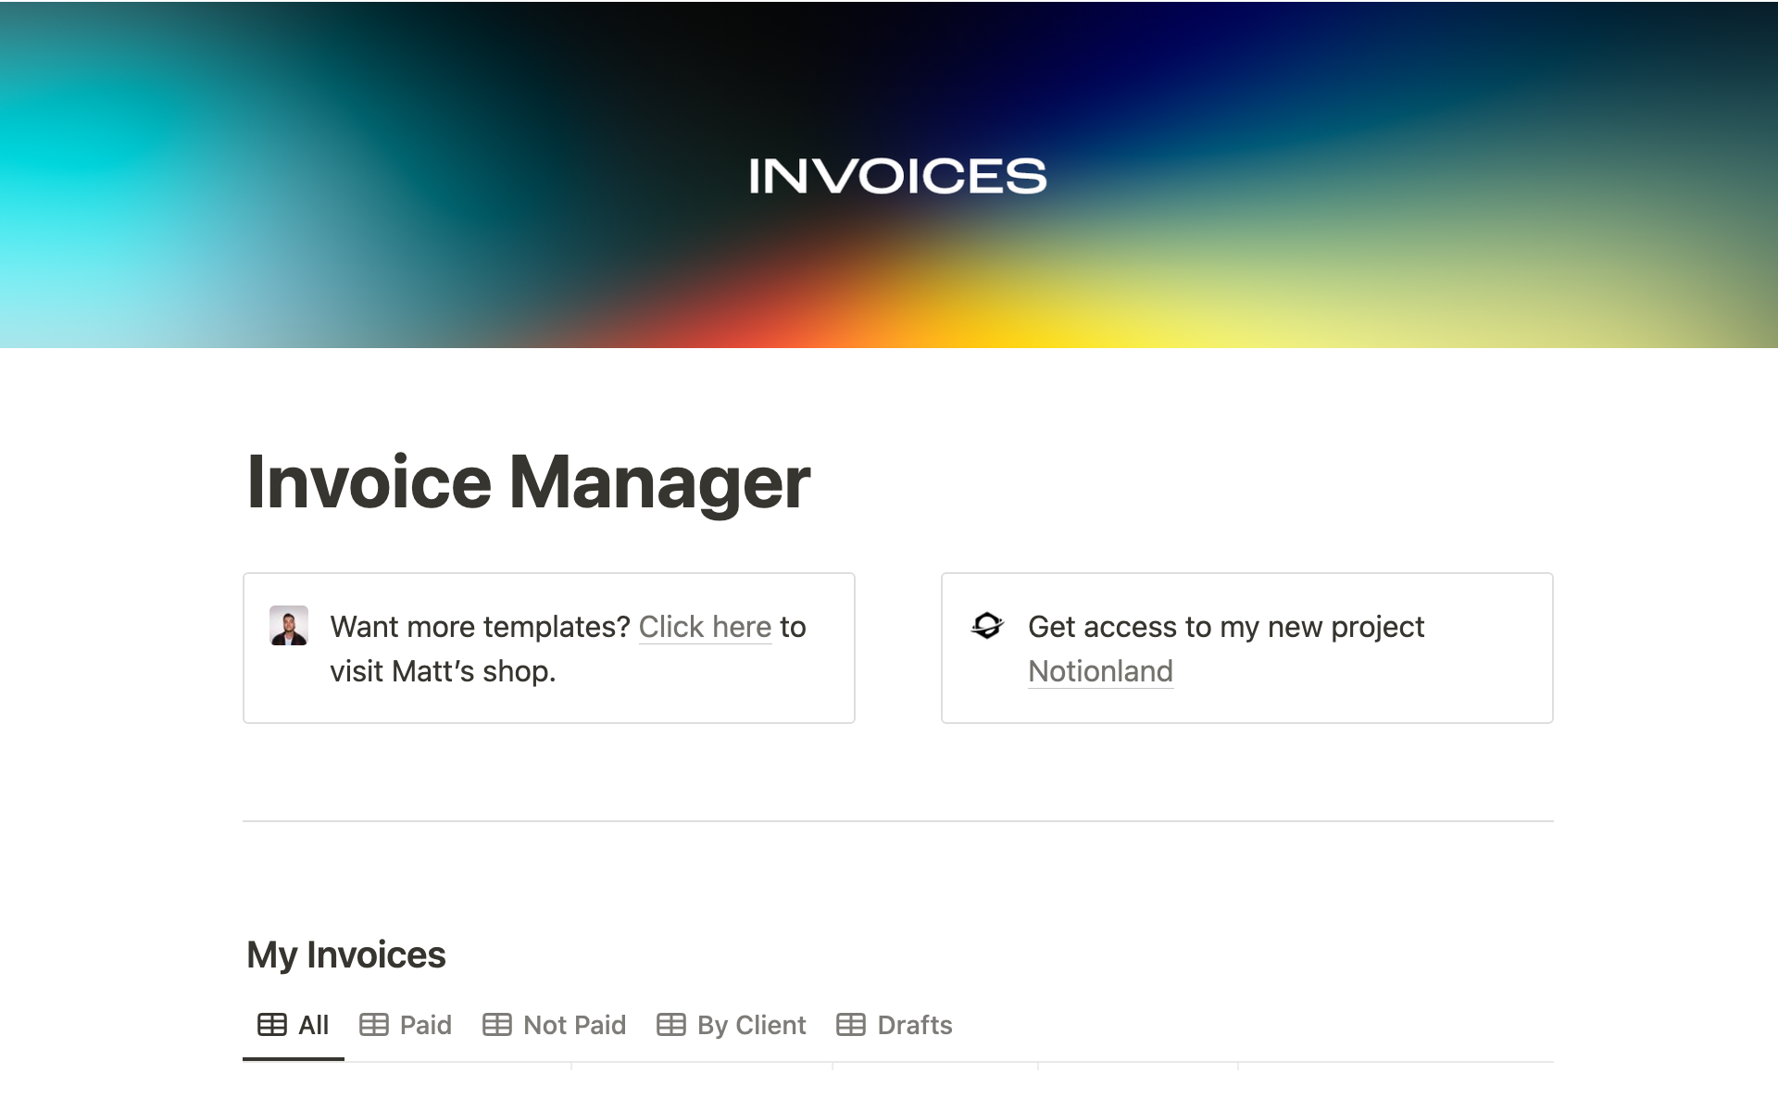
Task: Click the INVOICES cover image text
Action: point(897,176)
